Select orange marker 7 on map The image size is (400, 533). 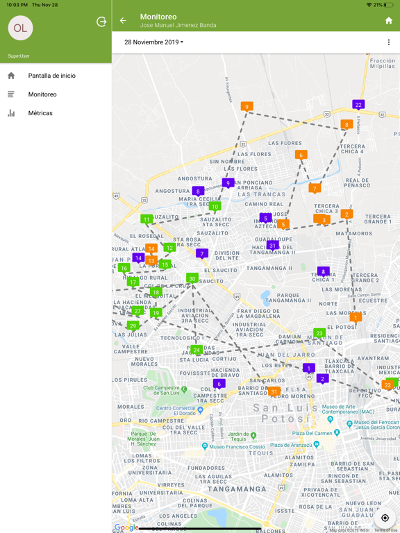coord(315,188)
